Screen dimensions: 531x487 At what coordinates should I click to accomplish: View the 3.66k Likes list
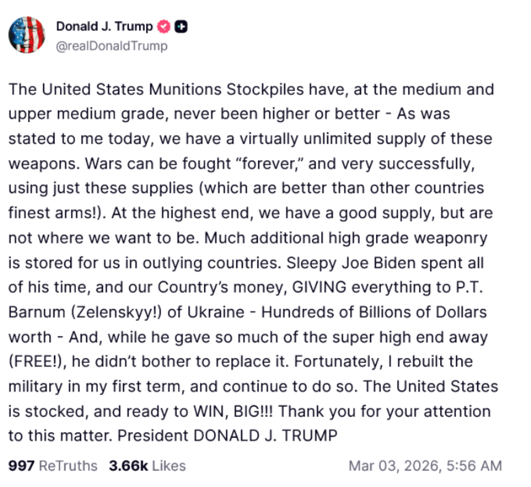click(147, 466)
